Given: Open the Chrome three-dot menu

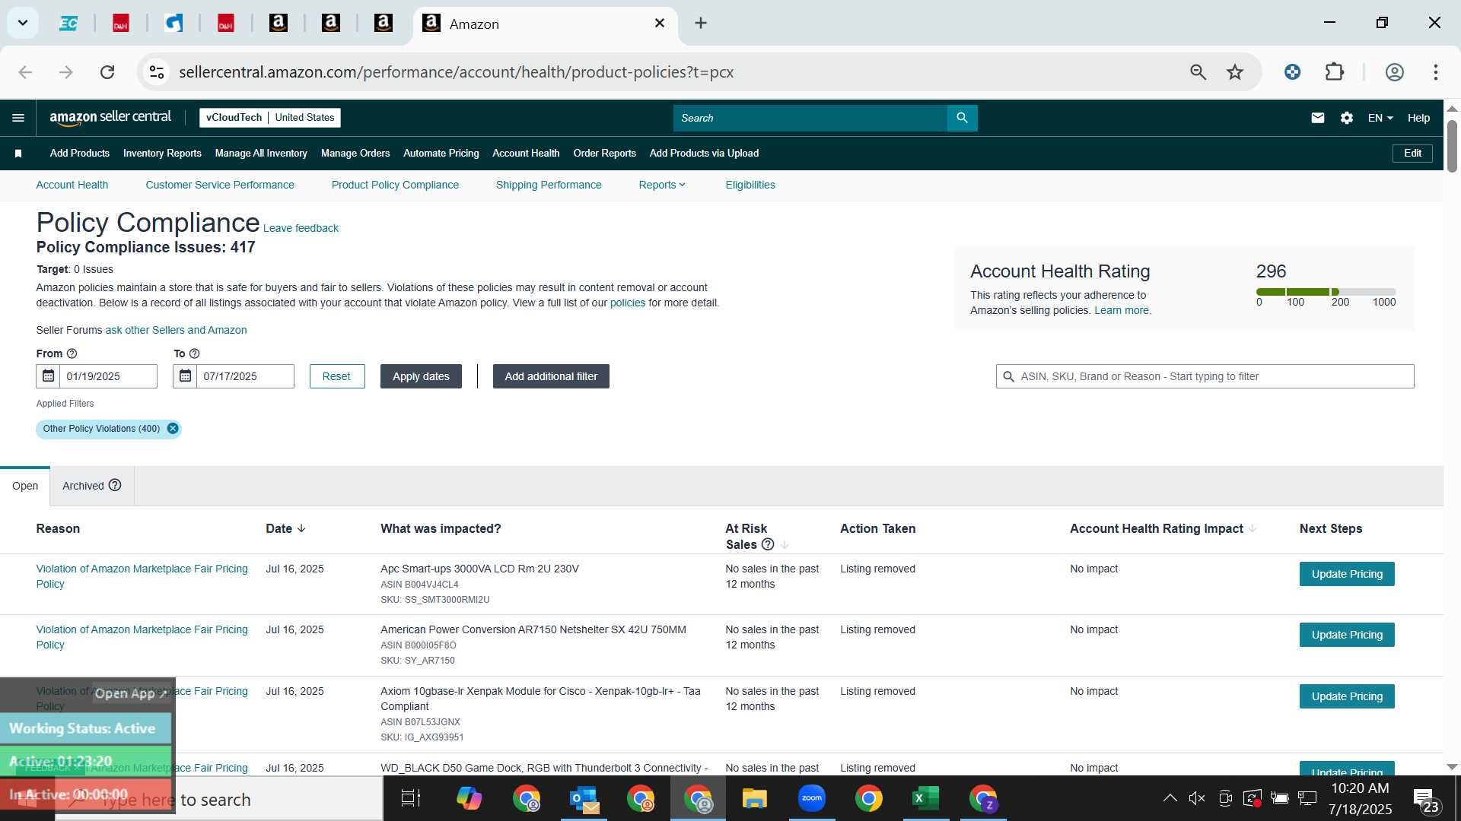Looking at the screenshot, I should [x=1436, y=72].
